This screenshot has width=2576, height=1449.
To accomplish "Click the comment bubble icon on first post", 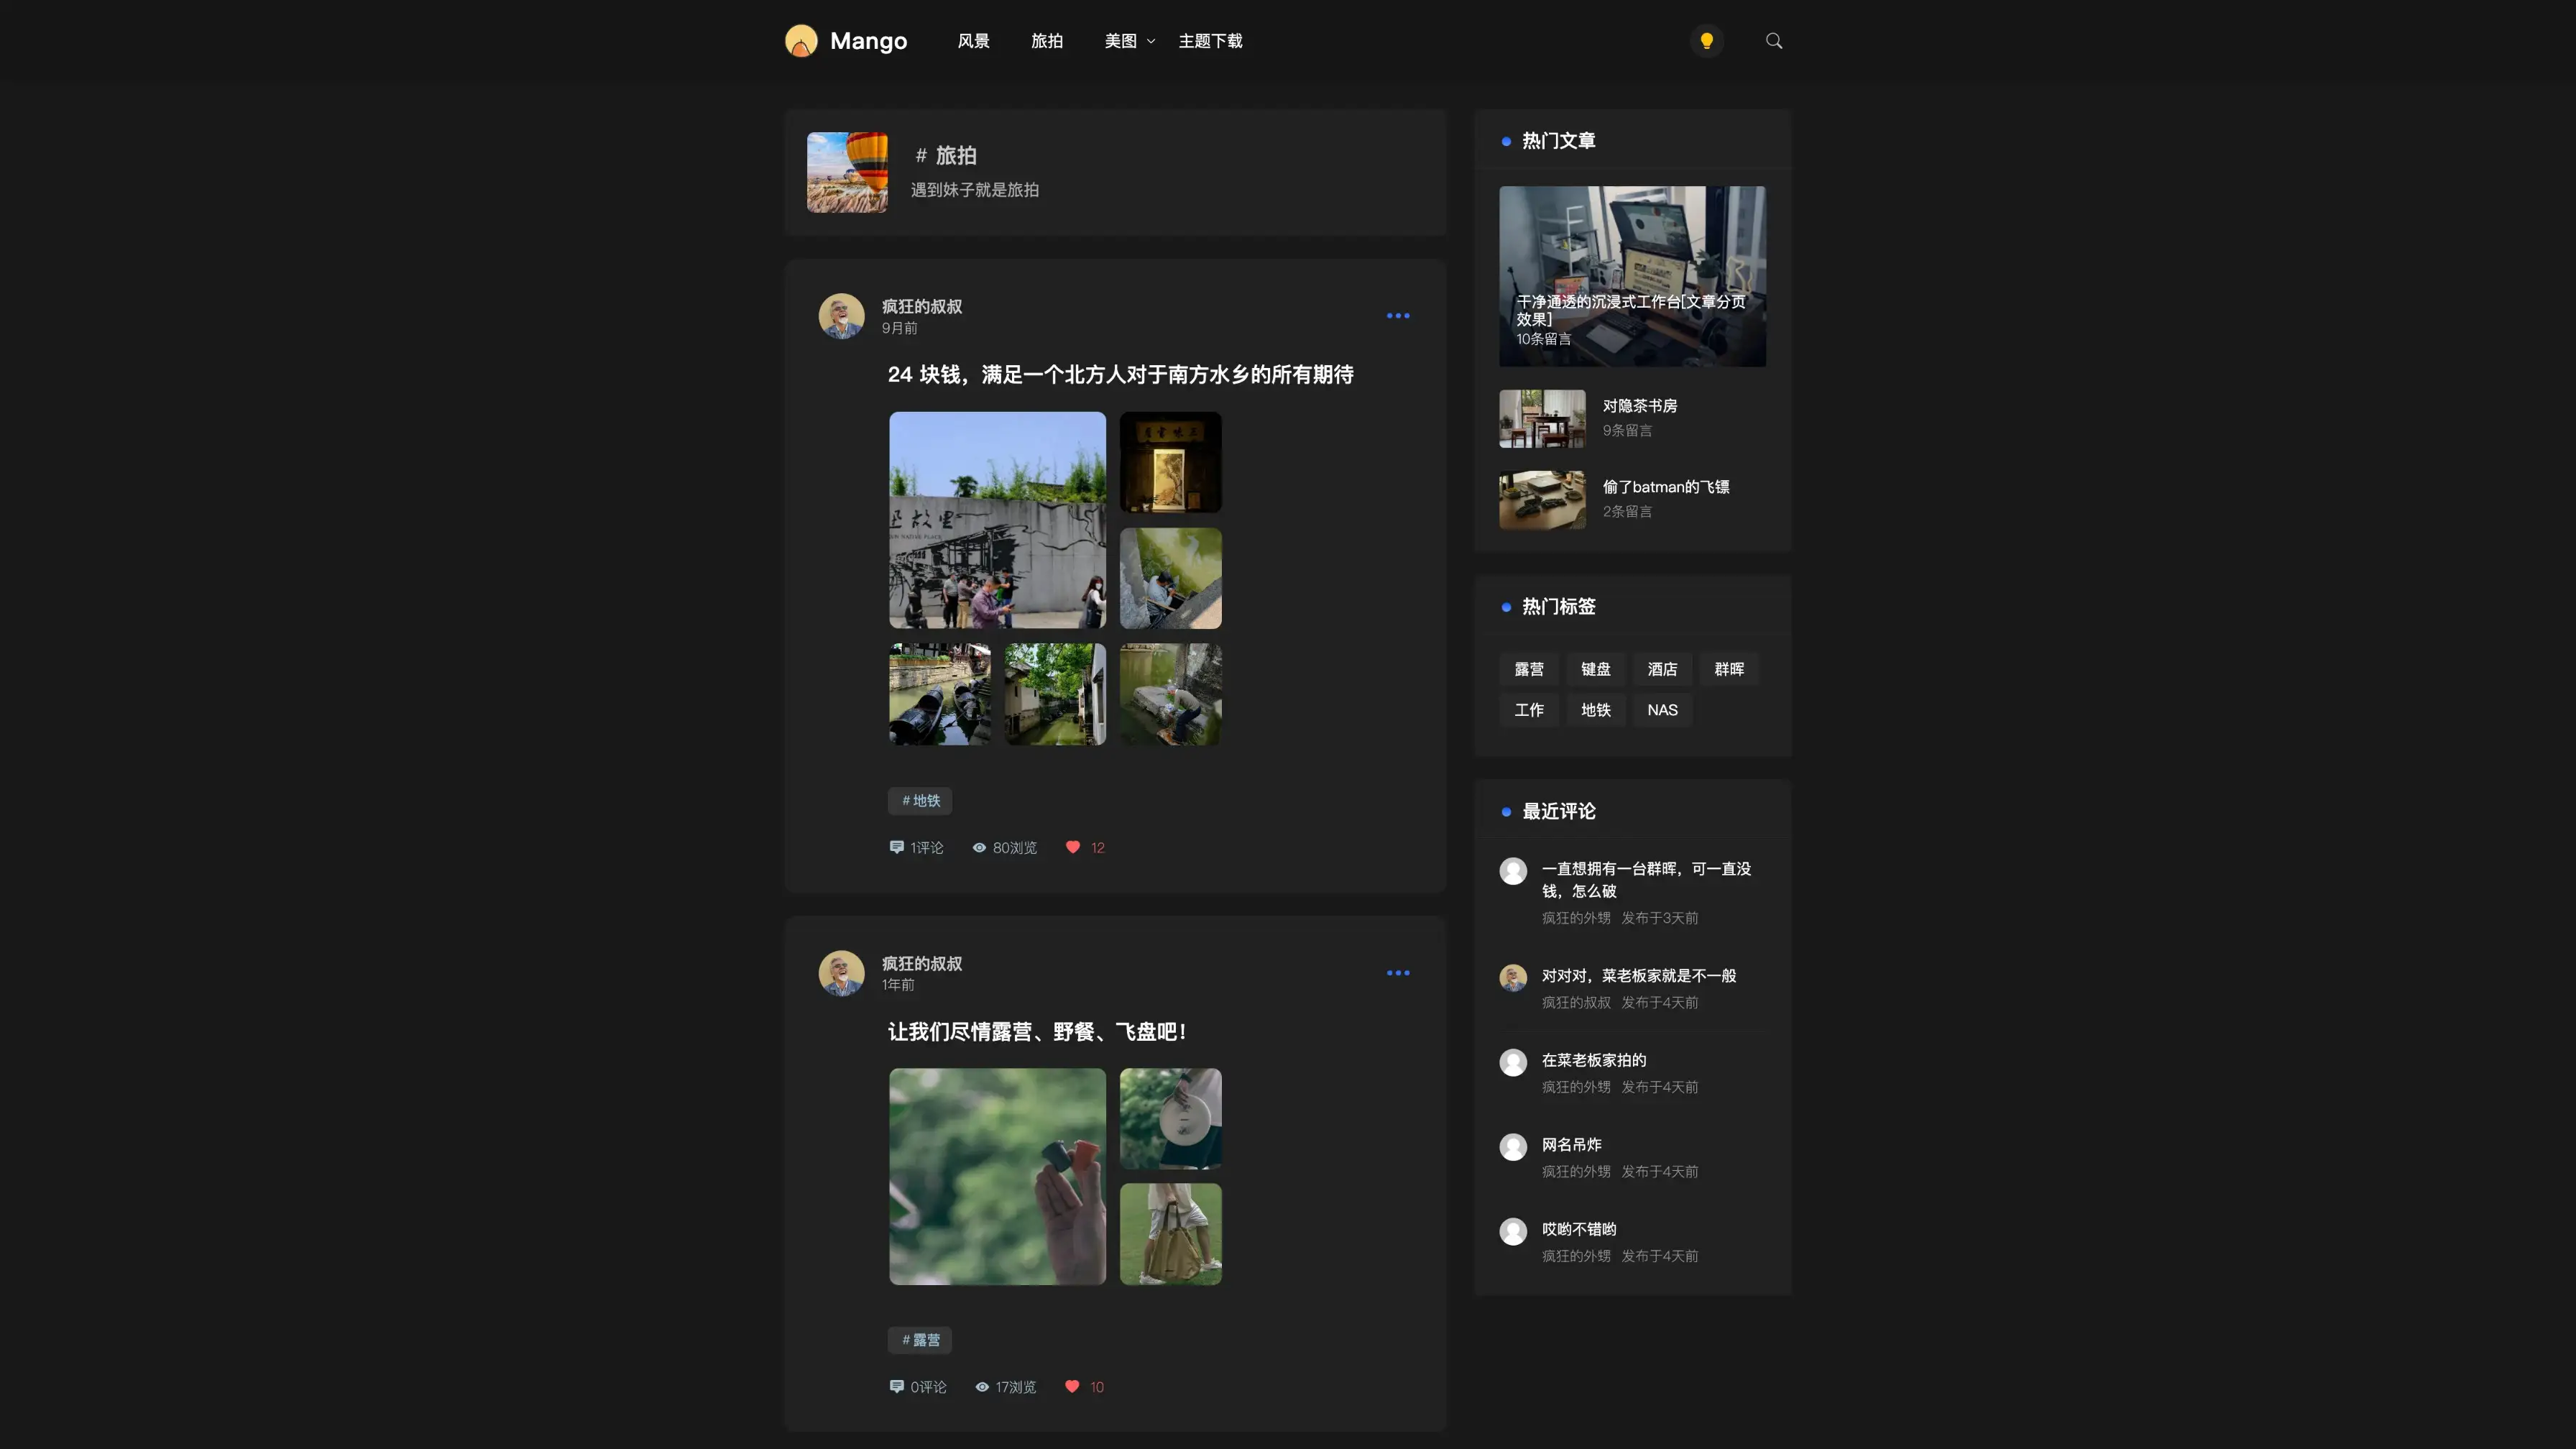I will click(x=897, y=847).
